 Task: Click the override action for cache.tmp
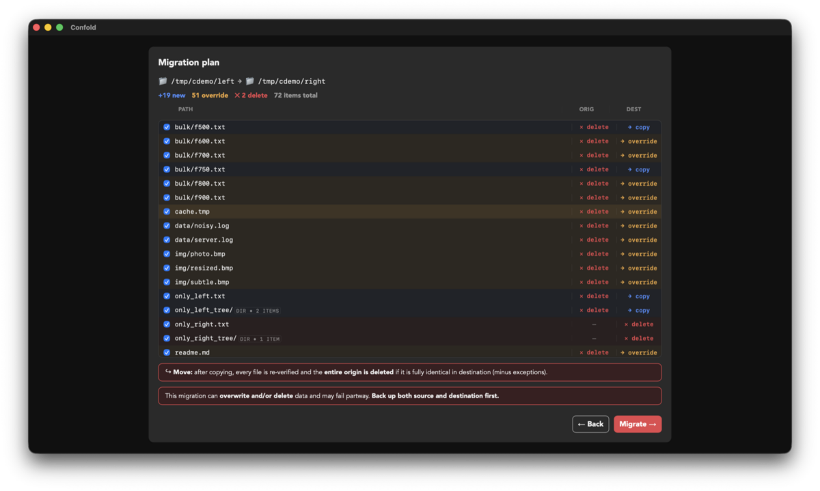tap(639, 212)
